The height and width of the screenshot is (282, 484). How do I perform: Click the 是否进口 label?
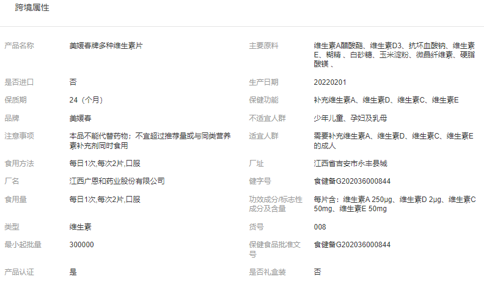[x=19, y=82]
